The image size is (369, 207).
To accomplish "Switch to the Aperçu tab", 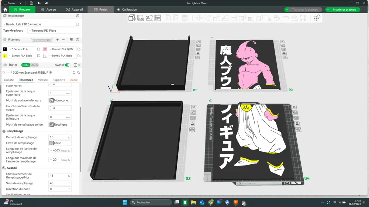I will [48, 10].
